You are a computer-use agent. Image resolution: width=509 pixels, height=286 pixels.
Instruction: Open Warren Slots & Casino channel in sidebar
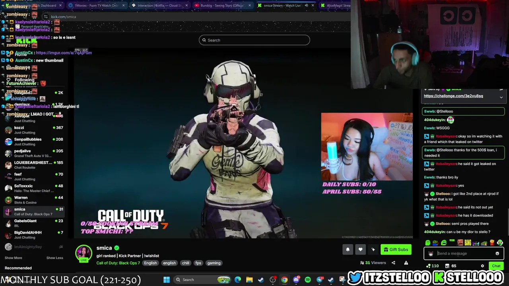(x=34, y=200)
